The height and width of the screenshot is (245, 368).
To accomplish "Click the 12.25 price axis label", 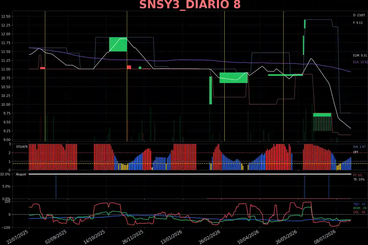I will pos(6,25).
